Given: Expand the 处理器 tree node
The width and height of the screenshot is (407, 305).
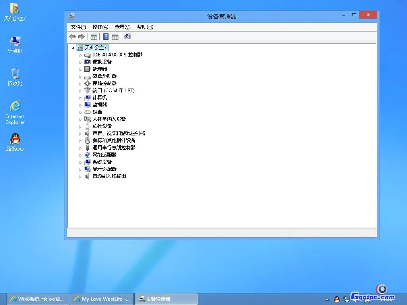Looking at the screenshot, I should 81,69.
